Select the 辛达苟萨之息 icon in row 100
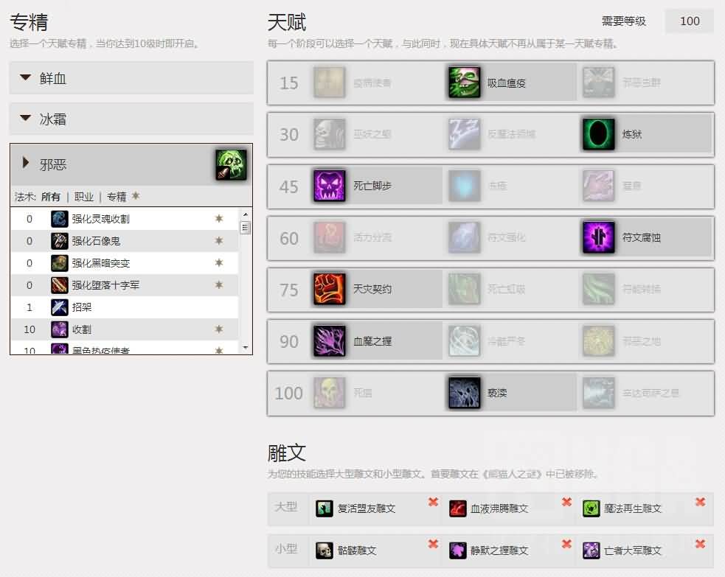The height and width of the screenshot is (577, 725). tap(599, 393)
